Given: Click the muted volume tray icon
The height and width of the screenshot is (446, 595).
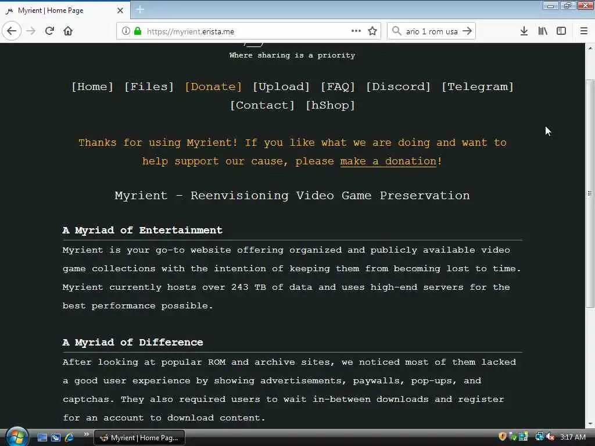Looking at the screenshot, I should click(551, 437).
